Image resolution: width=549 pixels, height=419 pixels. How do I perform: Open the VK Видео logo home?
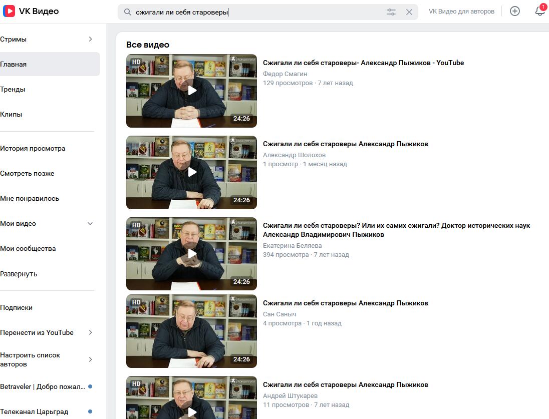[x=31, y=11]
